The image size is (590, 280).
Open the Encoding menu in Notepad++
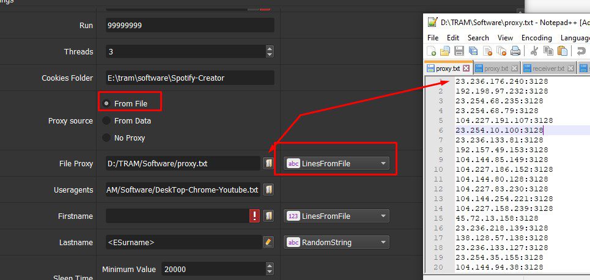tap(537, 38)
